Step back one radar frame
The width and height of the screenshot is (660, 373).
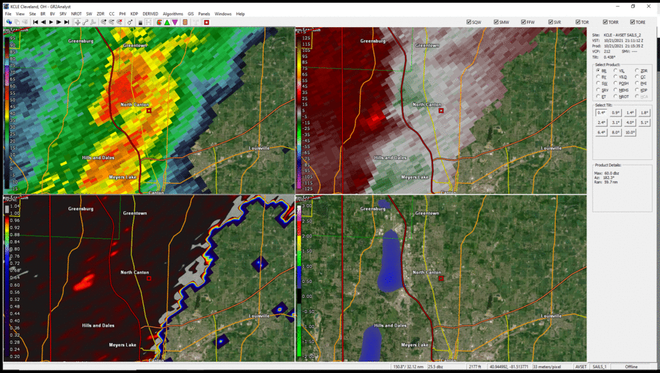point(43,22)
